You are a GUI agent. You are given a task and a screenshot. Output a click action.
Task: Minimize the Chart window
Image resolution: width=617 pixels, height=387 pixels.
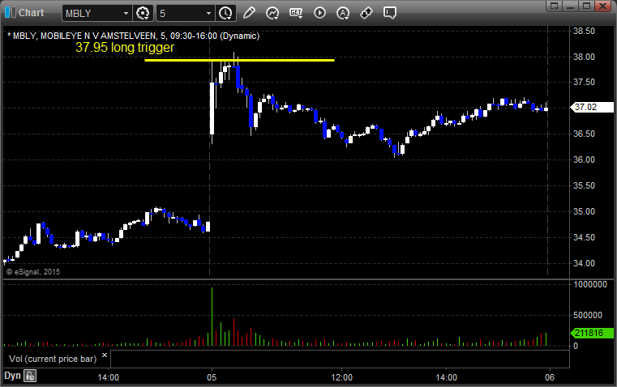coord(571,6)
